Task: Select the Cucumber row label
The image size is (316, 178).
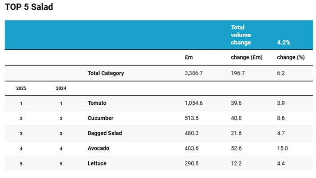Action: click(100, 118)
